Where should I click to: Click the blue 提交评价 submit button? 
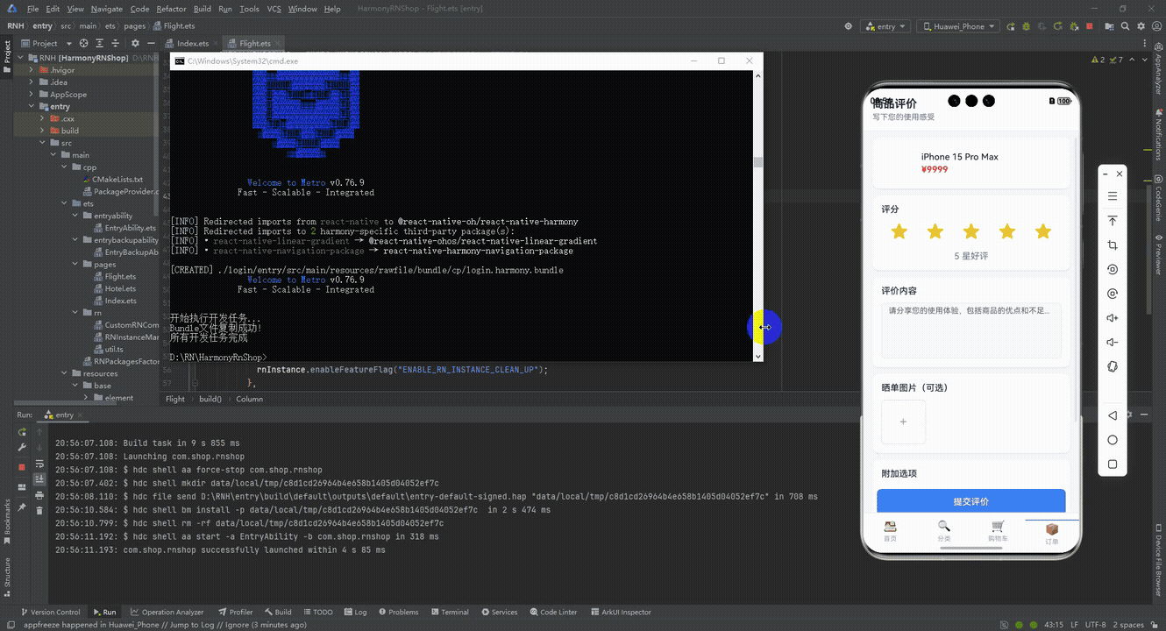coord(970,501)
